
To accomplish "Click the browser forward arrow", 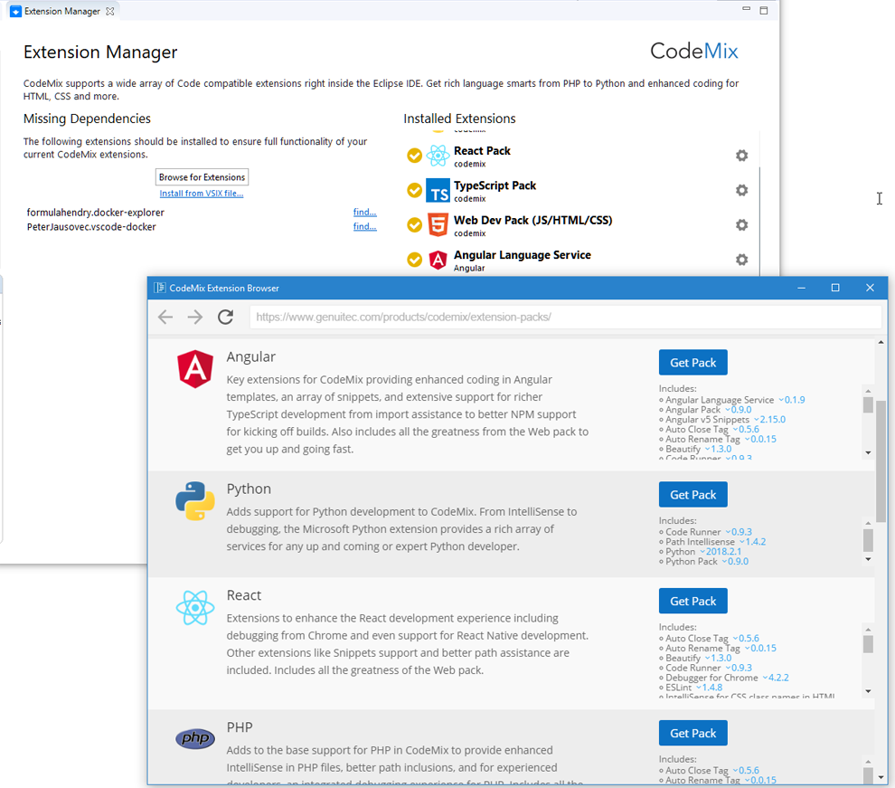I will tap(195, 317).
